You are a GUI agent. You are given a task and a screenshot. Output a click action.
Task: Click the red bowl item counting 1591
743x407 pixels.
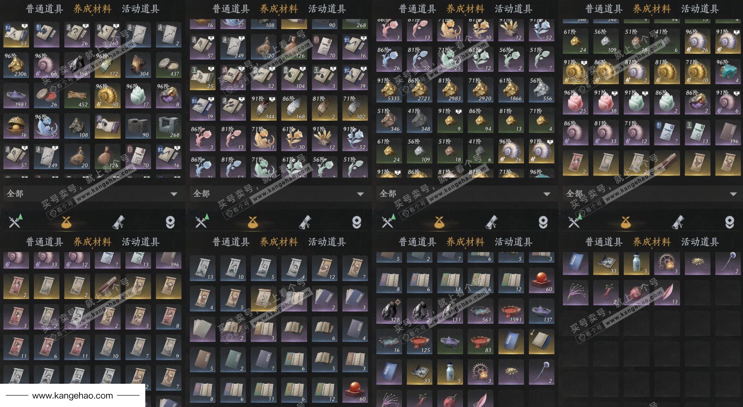(x=511, y=311)
